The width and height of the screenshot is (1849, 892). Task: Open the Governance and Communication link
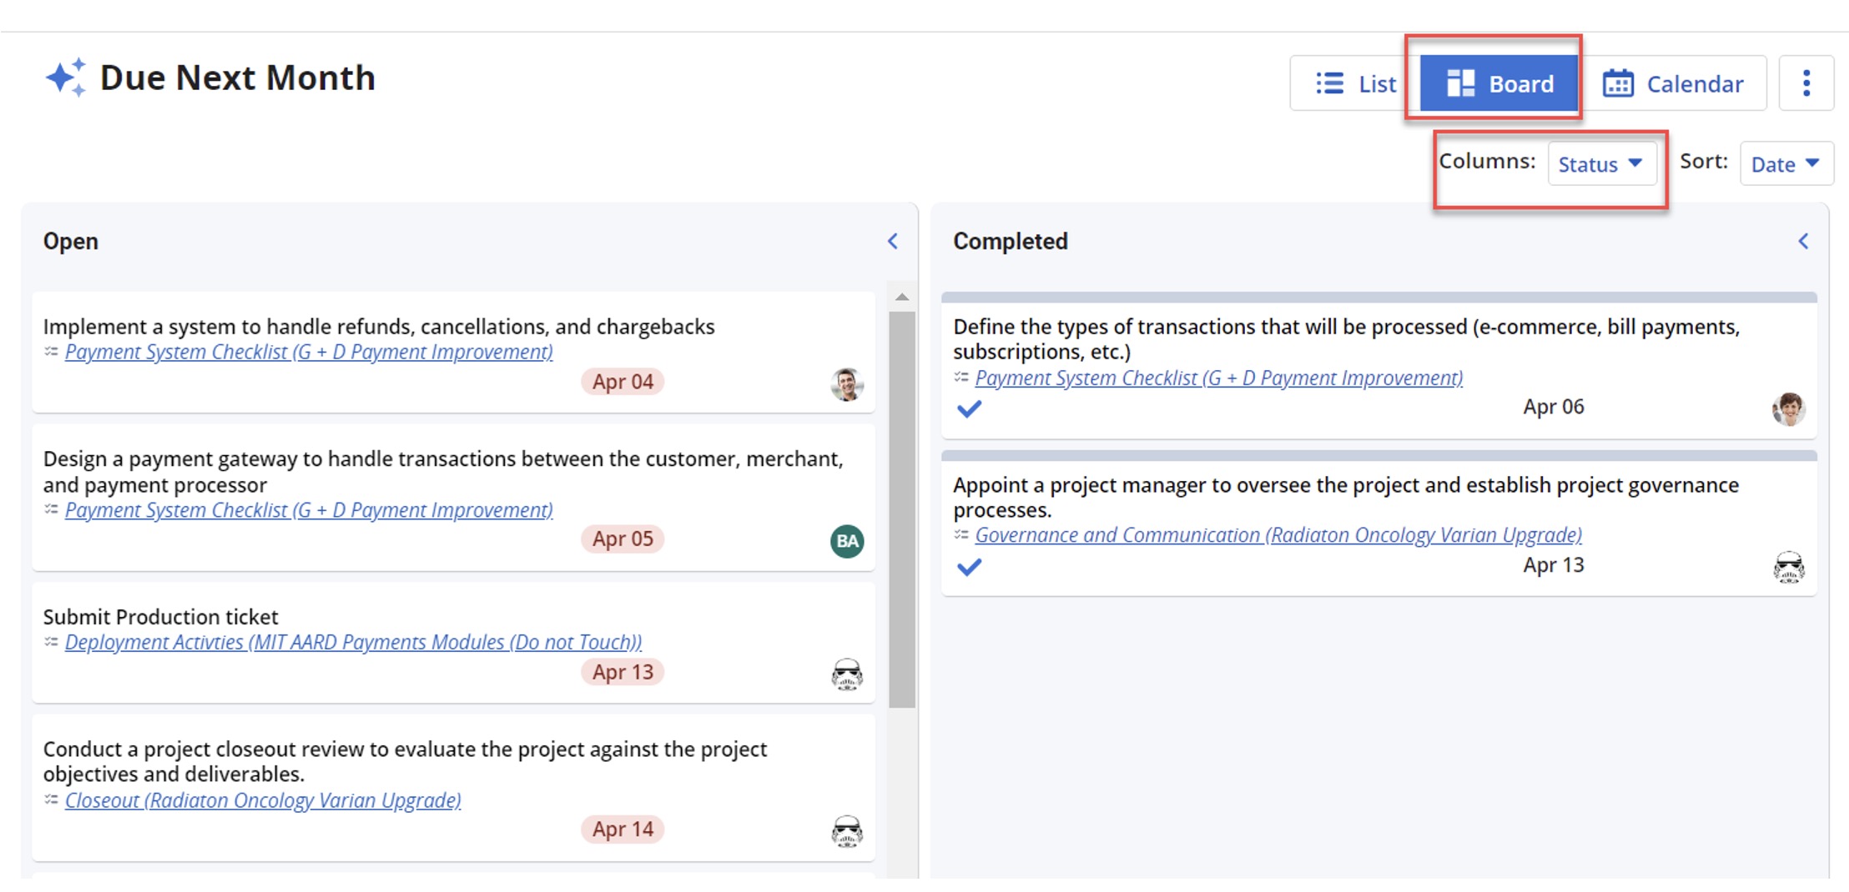pos(1278,535)
